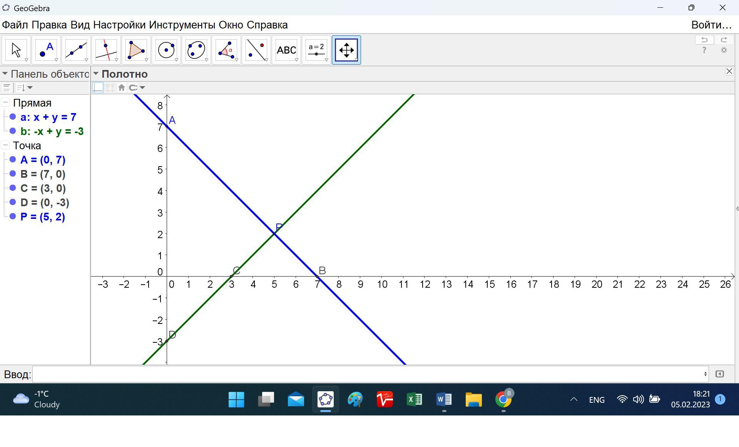The image size is (739, 447).
Task: Open the point capturing dropdown arrow
Action: coord(142,88)
